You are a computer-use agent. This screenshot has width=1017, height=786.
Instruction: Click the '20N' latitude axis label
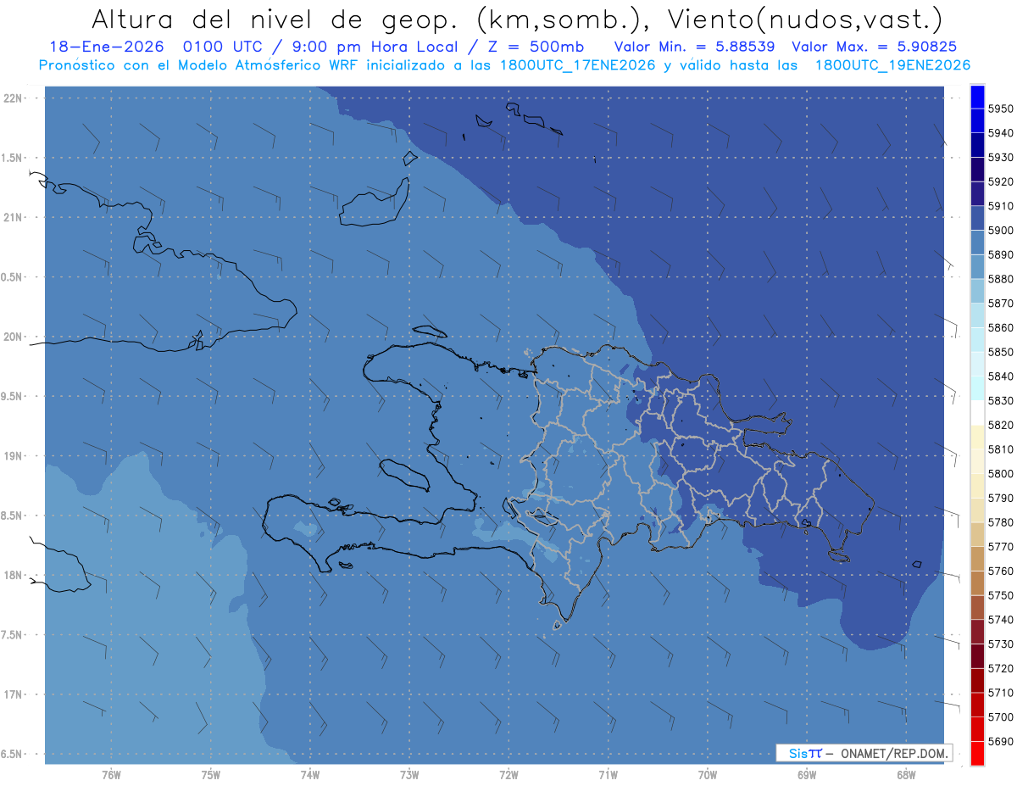pyautogui.click(x=14, y=337)
